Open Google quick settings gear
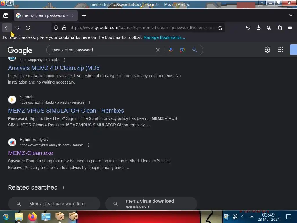The image size is (297, 223). point(267,50)
